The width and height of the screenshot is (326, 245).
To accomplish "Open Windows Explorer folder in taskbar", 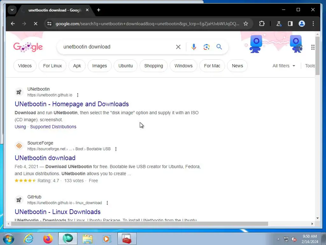I will pyautogui.click(x=88, y=239).
